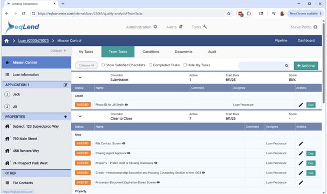Toggle eye icon for File Contact Screen
The width and height of the screenshot is (327, 194).
pos(124,143)
